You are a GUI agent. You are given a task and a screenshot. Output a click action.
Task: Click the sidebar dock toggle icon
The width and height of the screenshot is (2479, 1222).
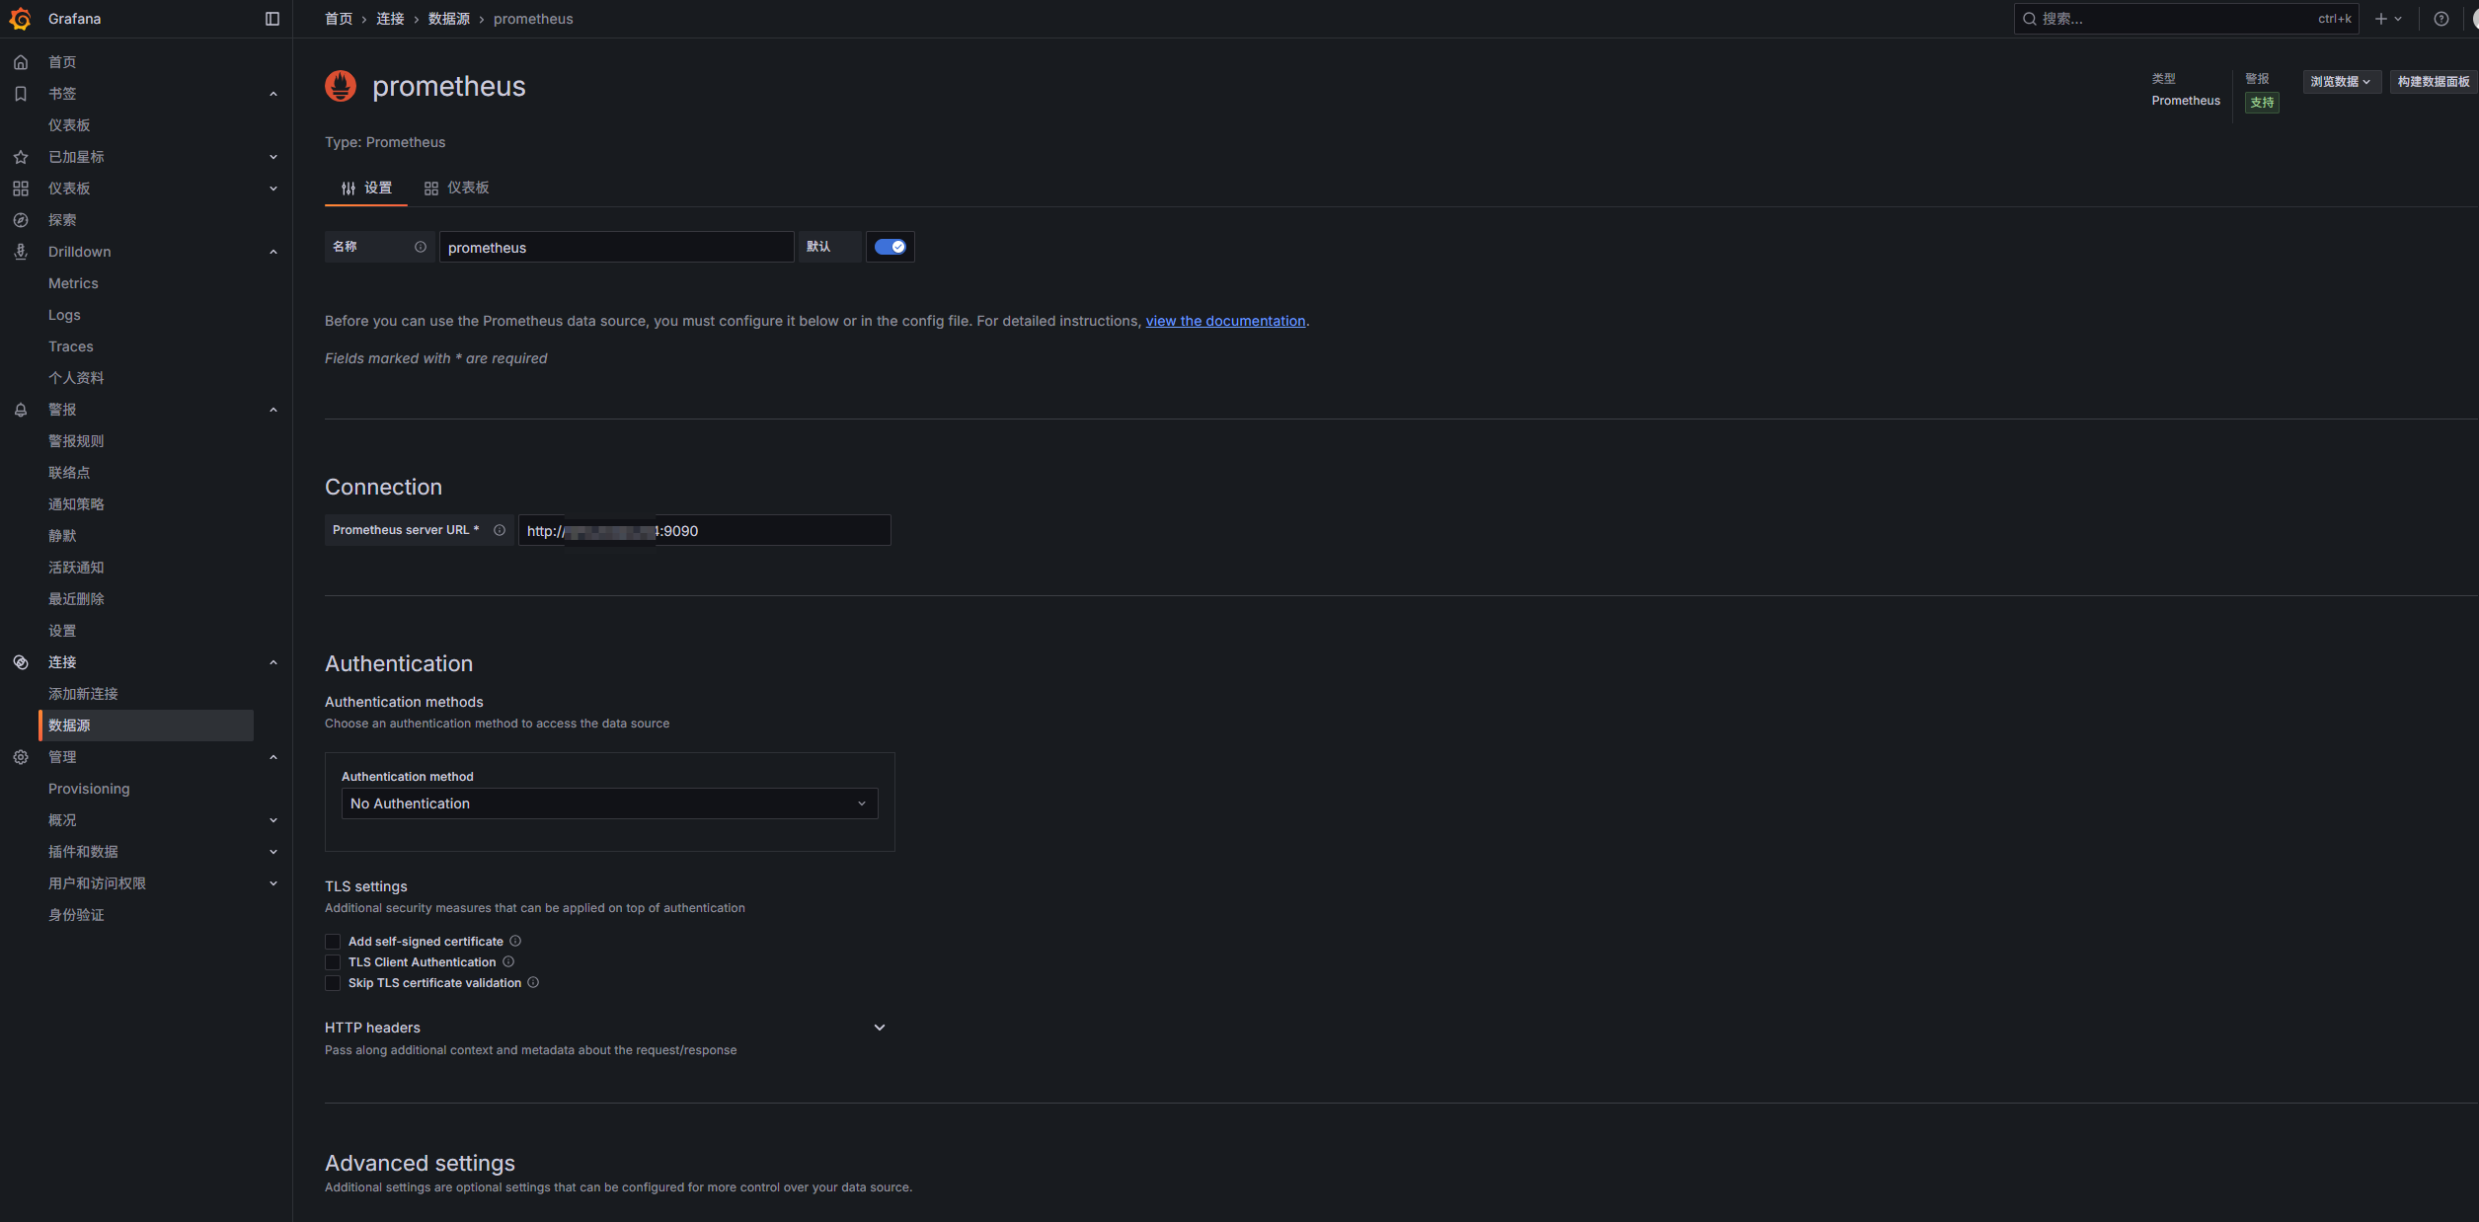click(272, 19)
